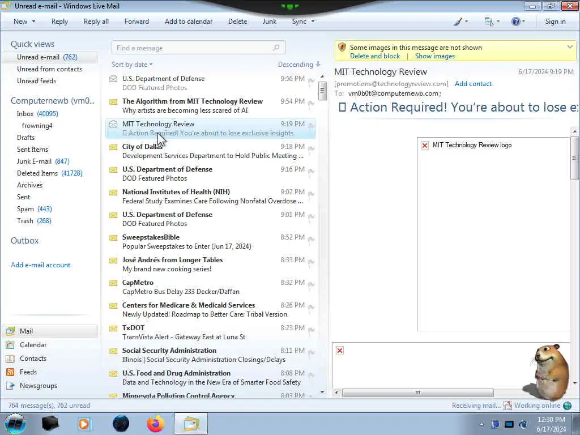The image size is (580, 435).
Task: Open the Menus icon in toolbar
Action: [x=489, y=22]
